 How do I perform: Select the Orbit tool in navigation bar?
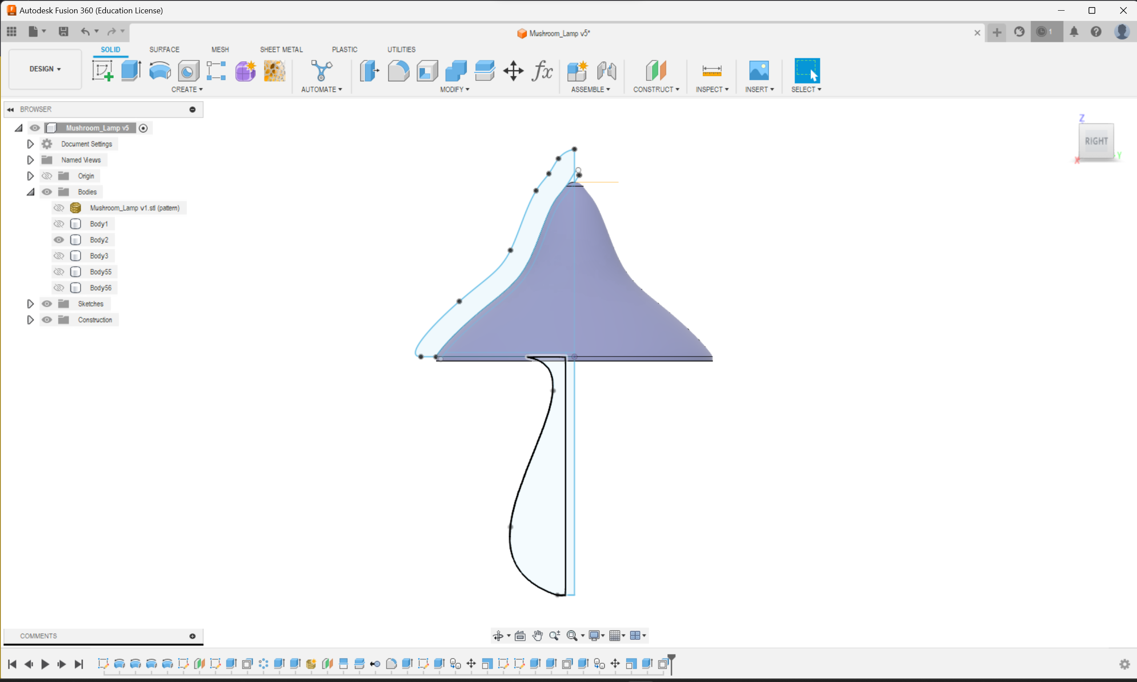pos(498,635)
